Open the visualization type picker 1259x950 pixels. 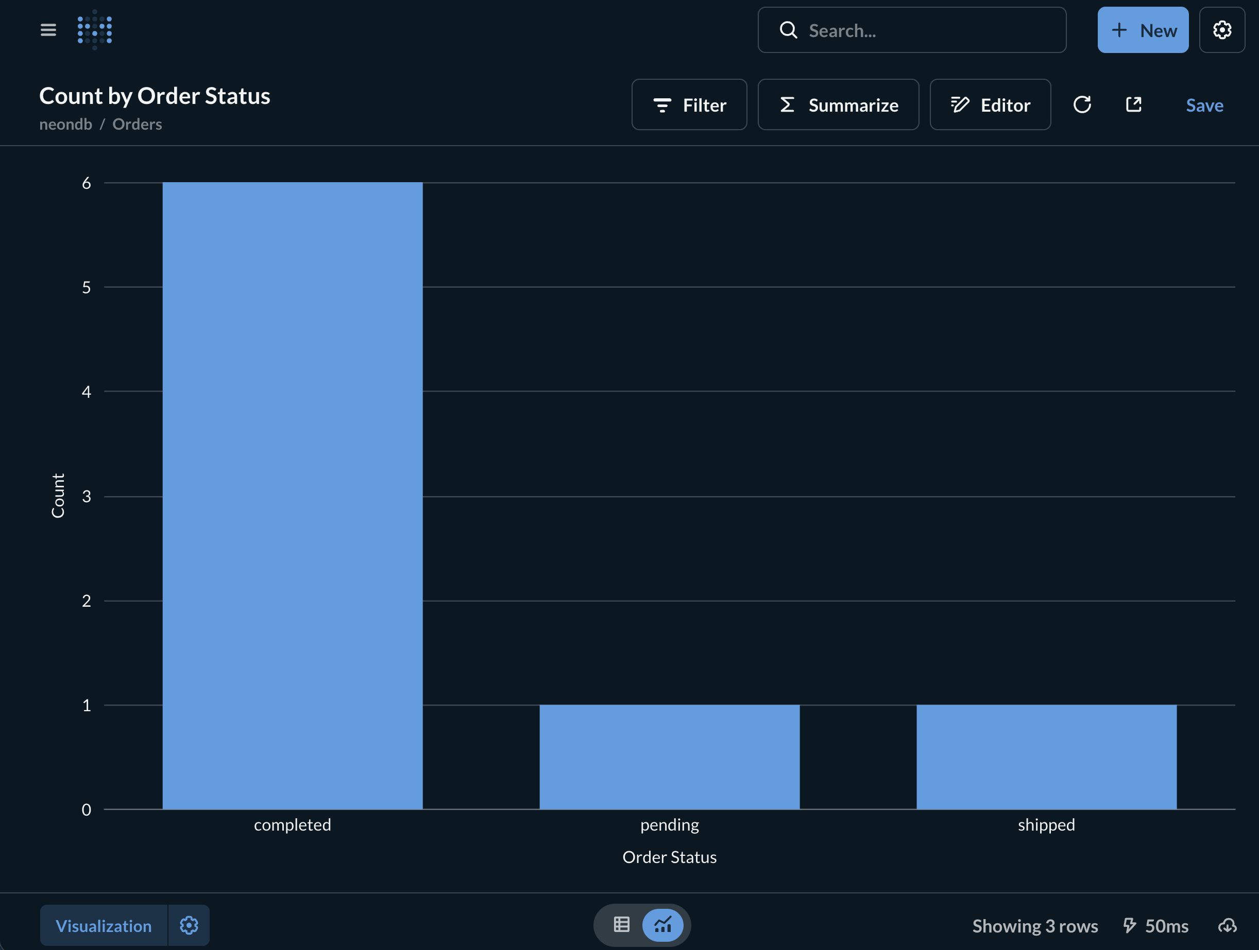click(103, 925)
